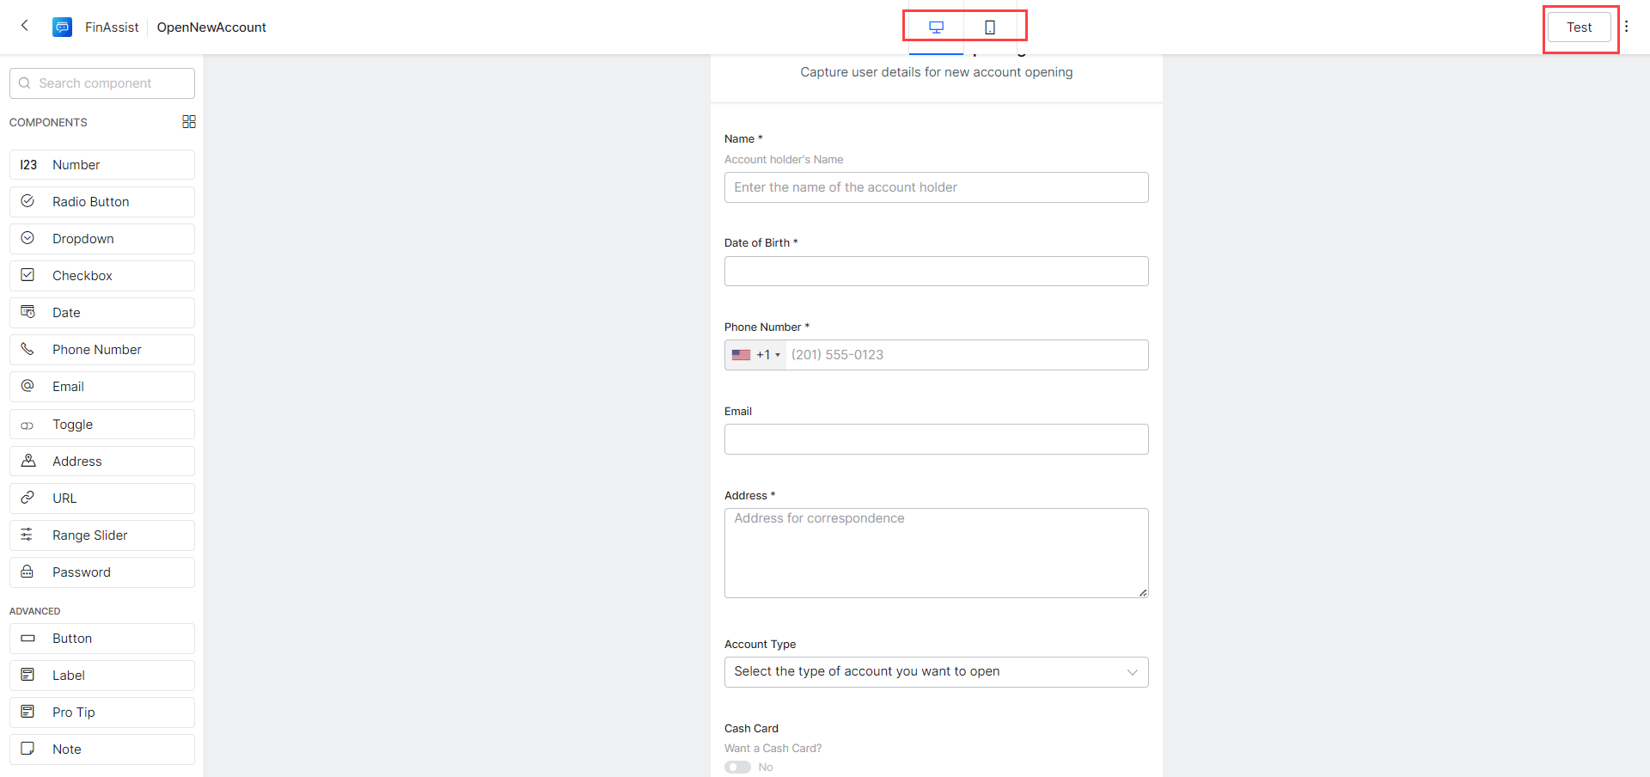1650x777 pixels.
Task: Select the Checkbox component
Action: tap(102, 276)
